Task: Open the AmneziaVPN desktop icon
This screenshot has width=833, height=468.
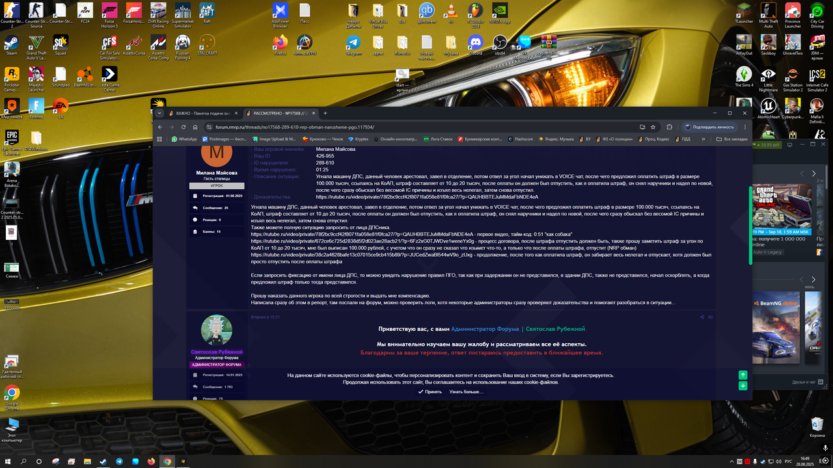Action: 305,45
